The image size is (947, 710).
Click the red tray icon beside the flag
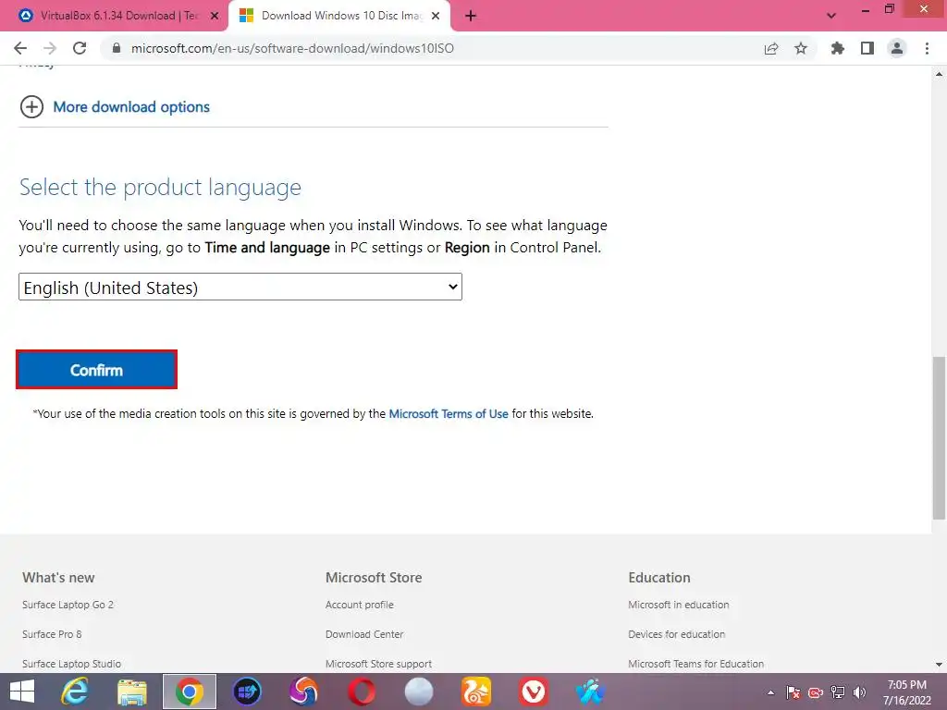[816, 692]
